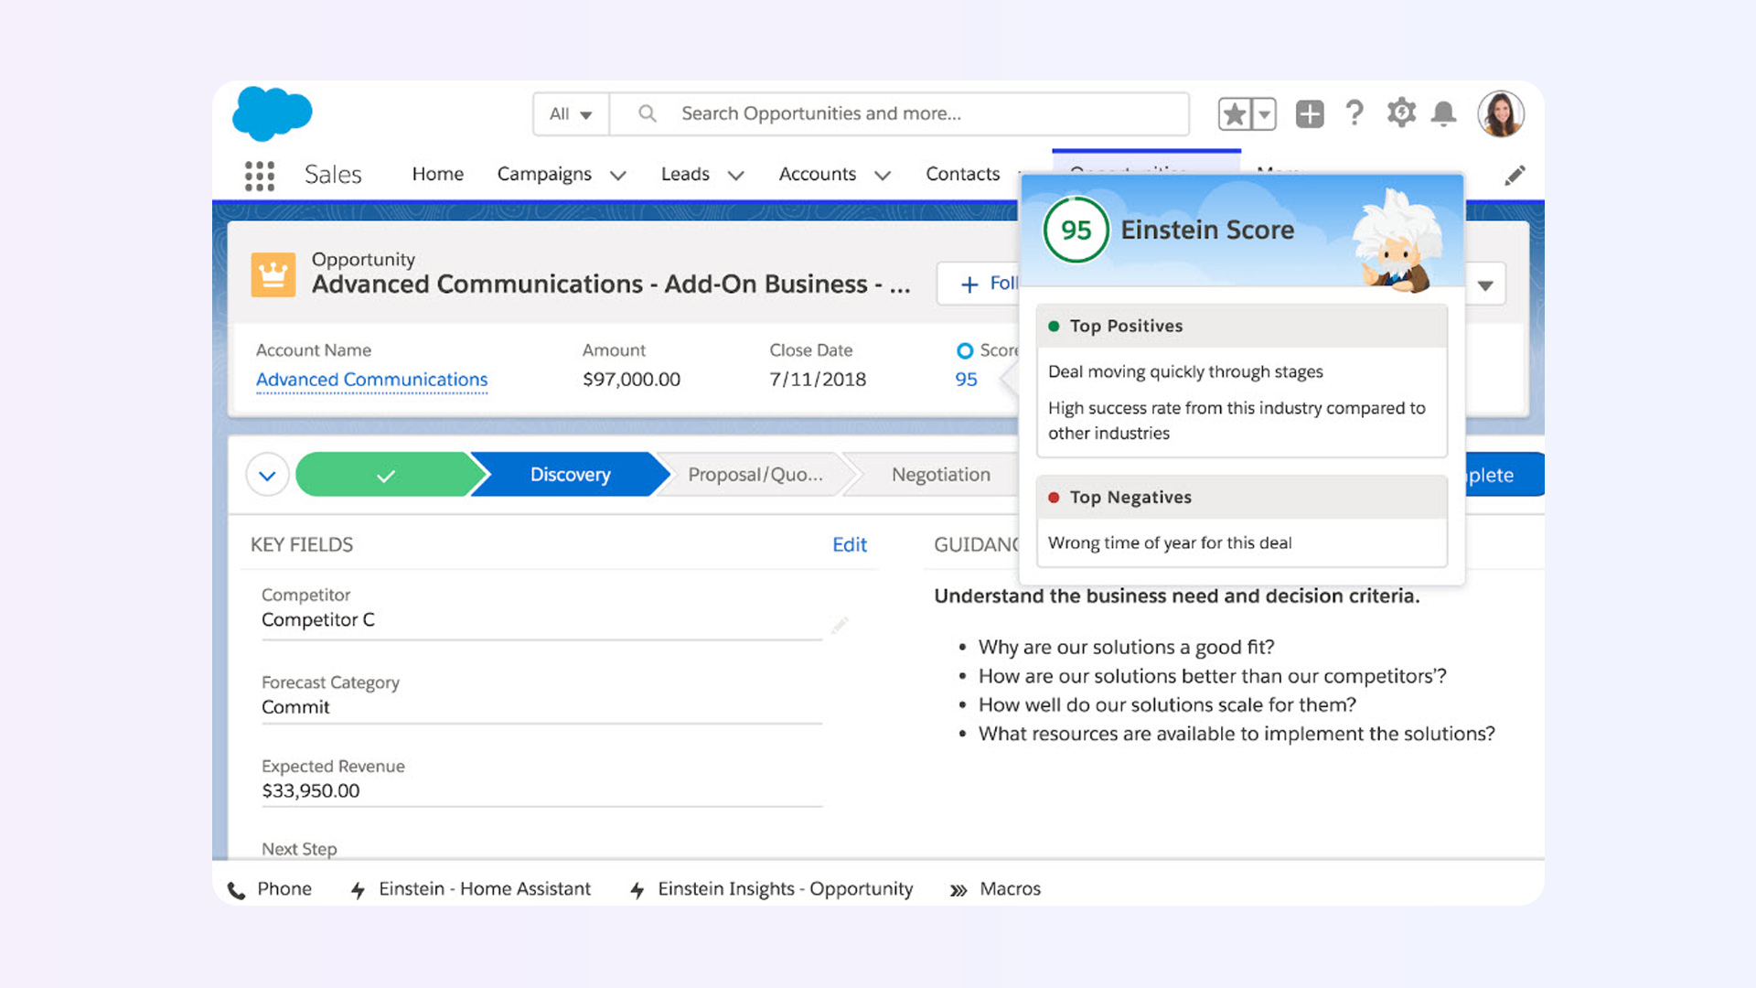Open the help question mark icon
This screenshot has width=1756, height=988.
pyautogui.click(x=1354, y=113)
